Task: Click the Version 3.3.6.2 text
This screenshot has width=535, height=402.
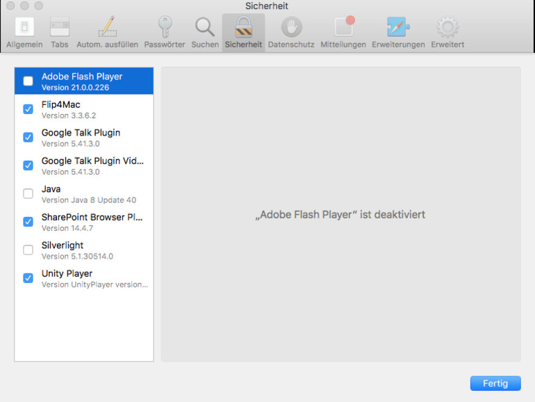Action: pos(69,115)
